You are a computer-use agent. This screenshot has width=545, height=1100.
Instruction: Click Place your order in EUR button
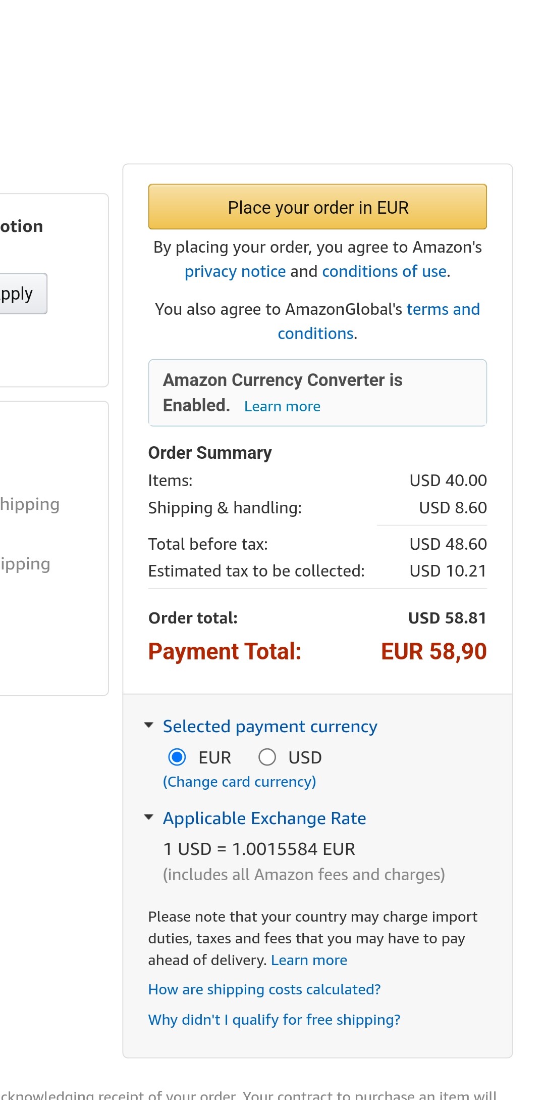tap(317, 207)
